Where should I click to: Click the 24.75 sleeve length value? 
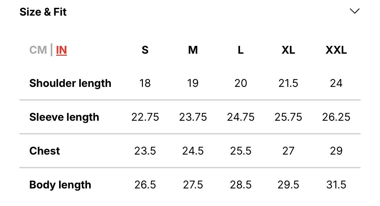(x=240, y=117)
